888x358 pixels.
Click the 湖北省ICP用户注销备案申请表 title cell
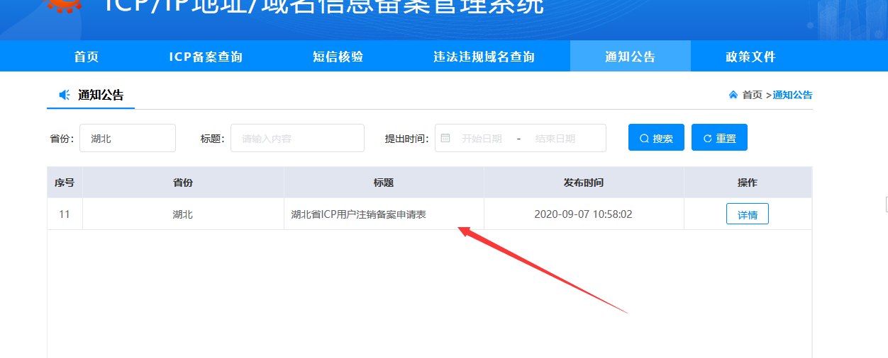pyautogui.click(x=358, y=214)
